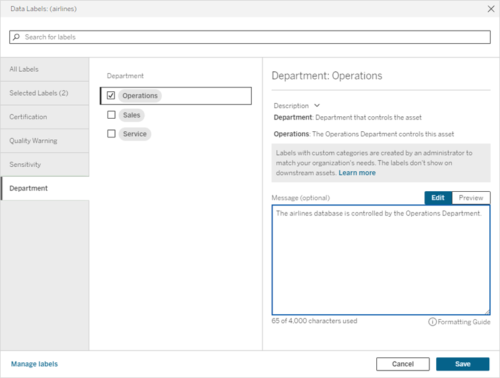Select the Certification category tab
This screenshot has height=378, width=500.
click(x=44, y=117)
